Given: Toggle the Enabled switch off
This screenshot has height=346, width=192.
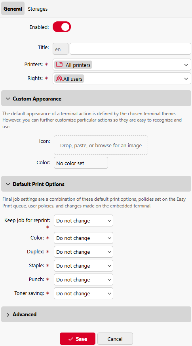Looking at the screenshot, I should click(x=62, y=27).
